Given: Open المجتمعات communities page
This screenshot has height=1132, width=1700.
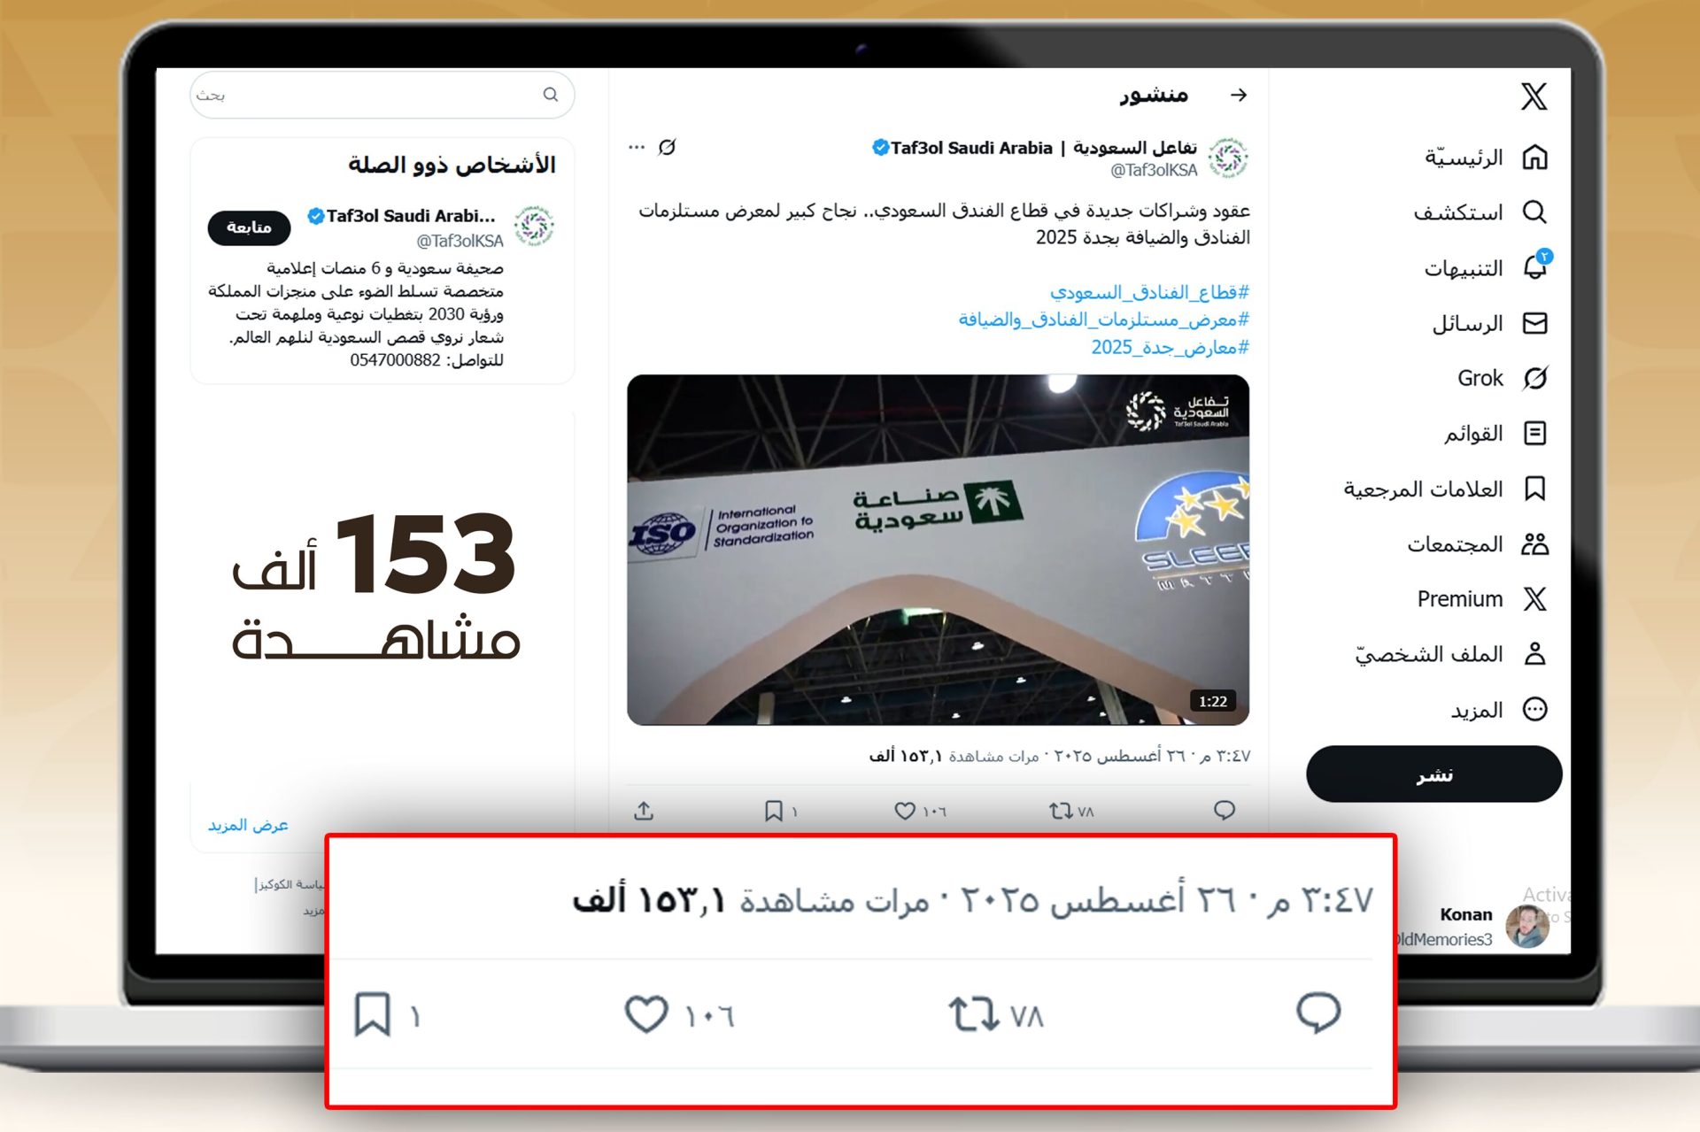Looking at the screenshot, I should pos(1477,543).
